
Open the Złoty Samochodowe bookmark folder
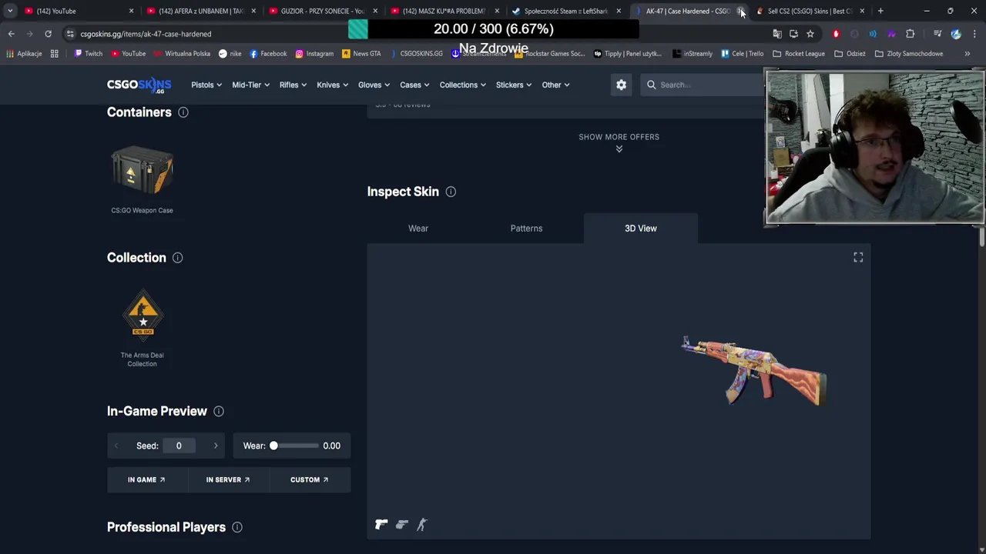point(909,54)
